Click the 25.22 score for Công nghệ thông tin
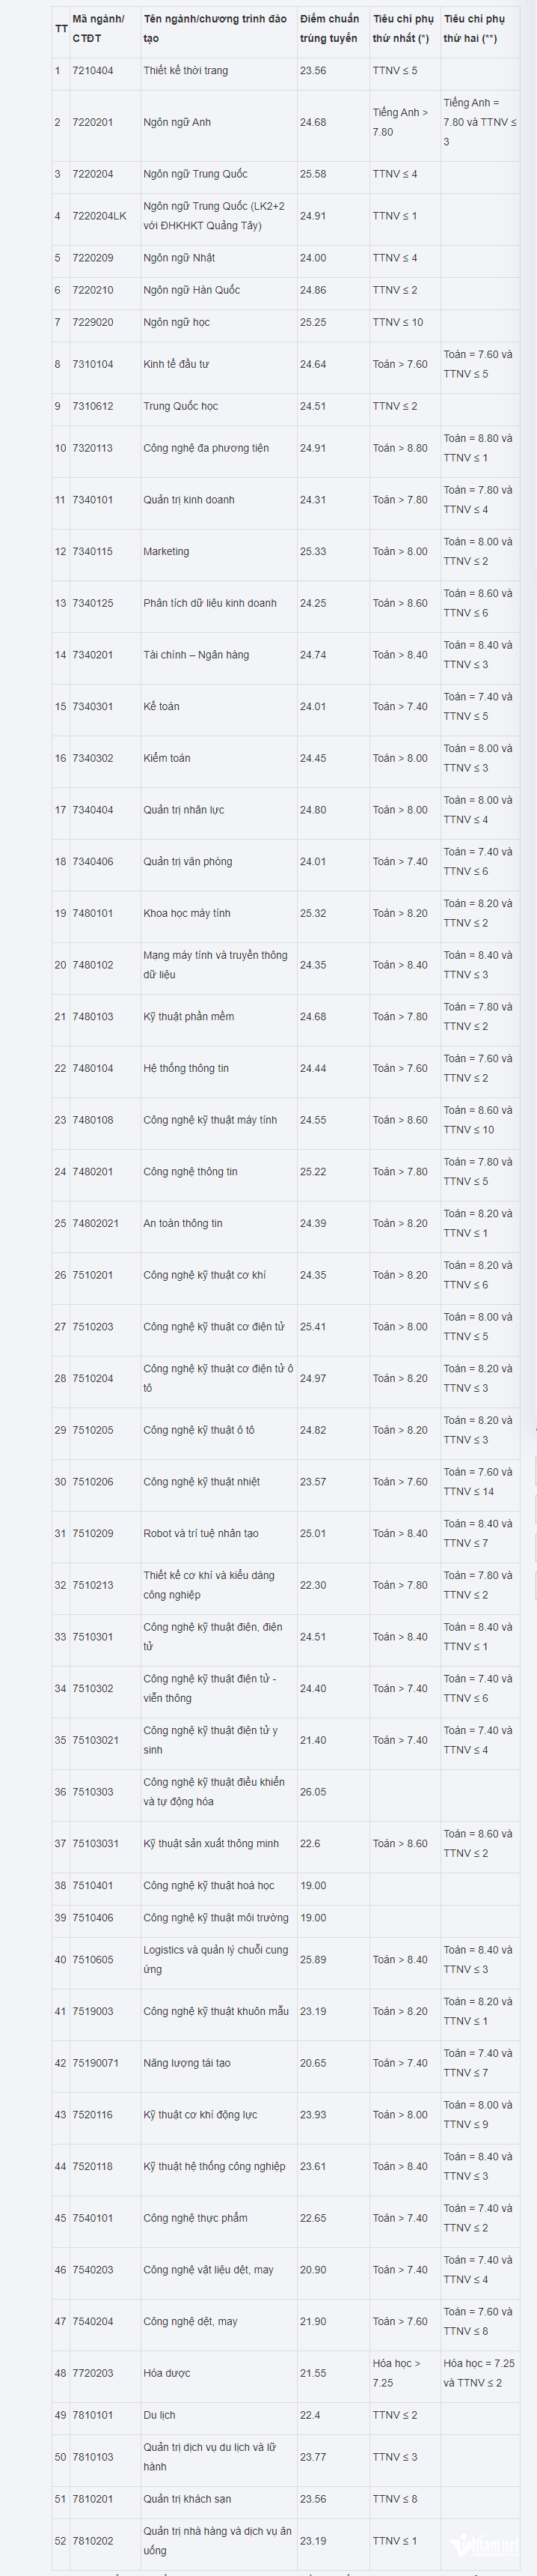The width and height of the screenshot is (537, 2576). click(313, 1172)
